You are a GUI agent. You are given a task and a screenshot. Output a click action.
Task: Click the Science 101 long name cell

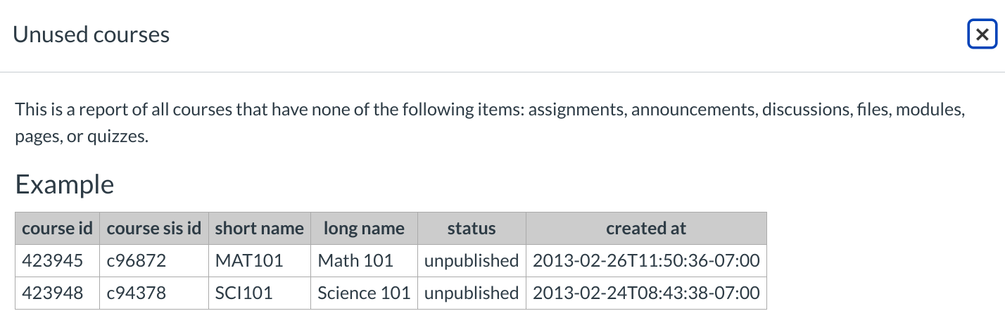pyautogui.click(x=364, y=293)
